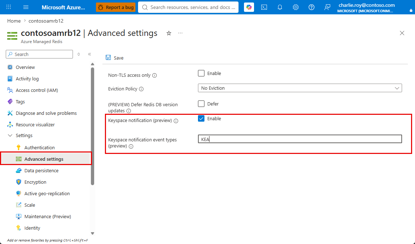415x244 pixels.
Task: Click contosoamrb12 breadcrumb link
Action: pos(46,21)
